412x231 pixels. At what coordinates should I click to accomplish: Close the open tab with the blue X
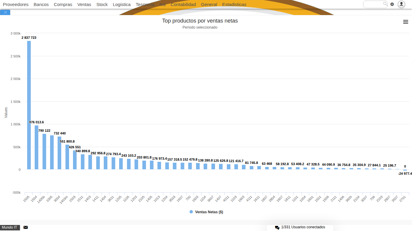[5, 12]
